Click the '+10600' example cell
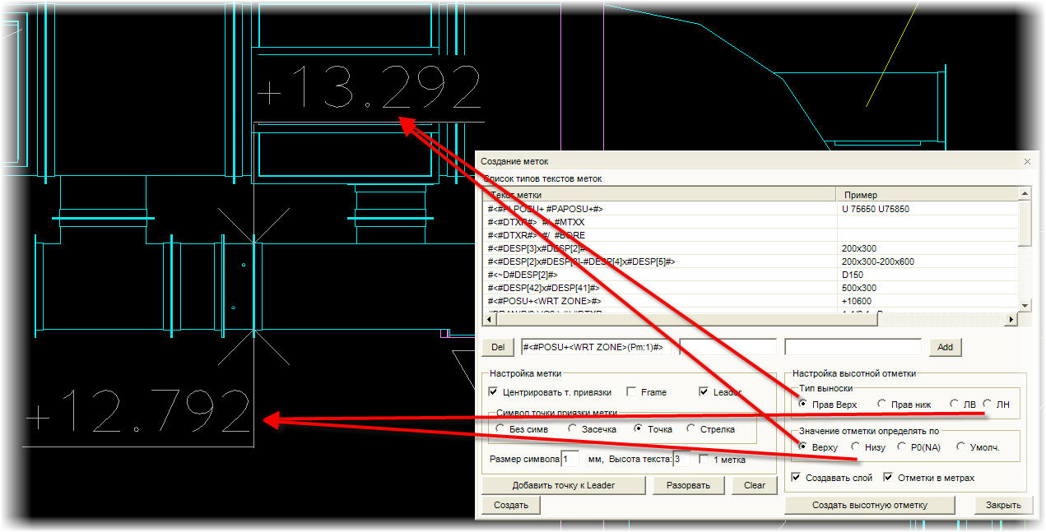Viewport: 1046px width, 532px height. (x=927, y=301)
